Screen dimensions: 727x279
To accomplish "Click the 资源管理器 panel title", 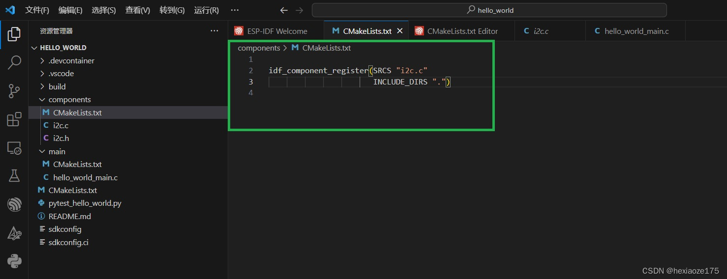I will tap(56, 31).
